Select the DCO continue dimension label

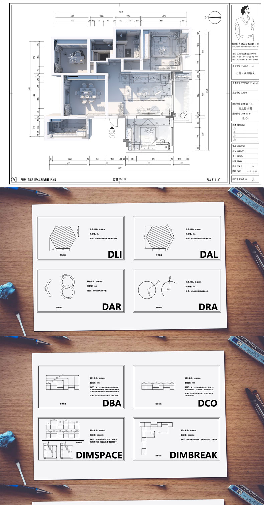(x=207, y=403)
